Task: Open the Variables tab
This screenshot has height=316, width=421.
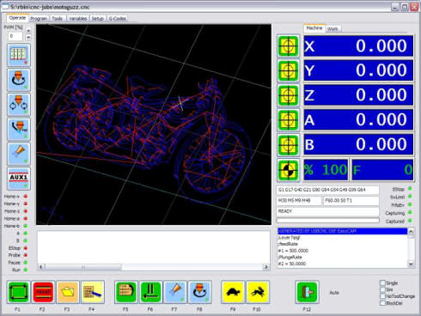Action: (78, 19)
